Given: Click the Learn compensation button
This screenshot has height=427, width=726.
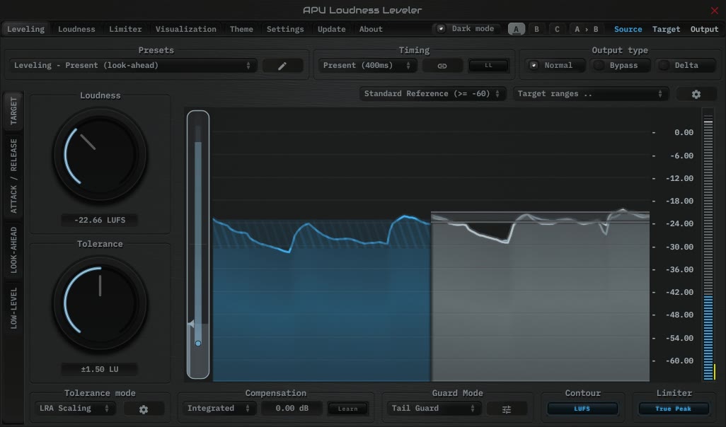Looking at the screenshot, I should [x=347, y=409].
